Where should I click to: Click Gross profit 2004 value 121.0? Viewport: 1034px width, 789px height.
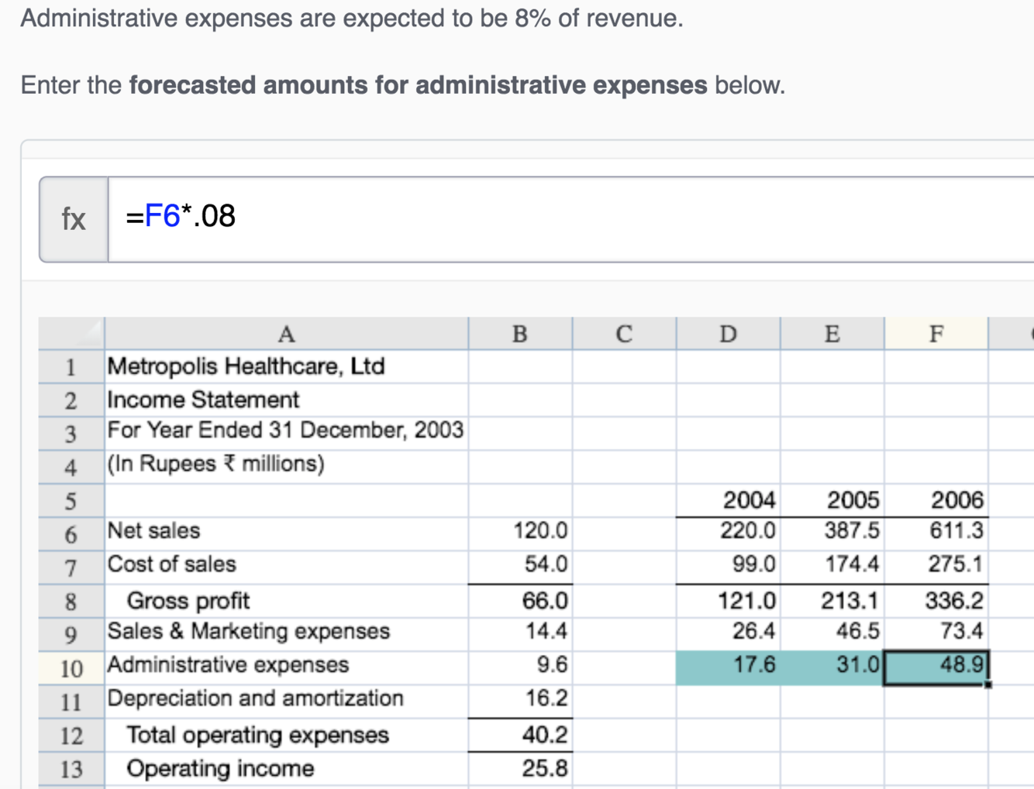point(728,601)
